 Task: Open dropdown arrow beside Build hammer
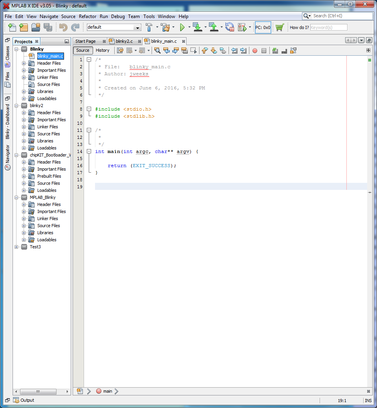click(x=157, y=27)
